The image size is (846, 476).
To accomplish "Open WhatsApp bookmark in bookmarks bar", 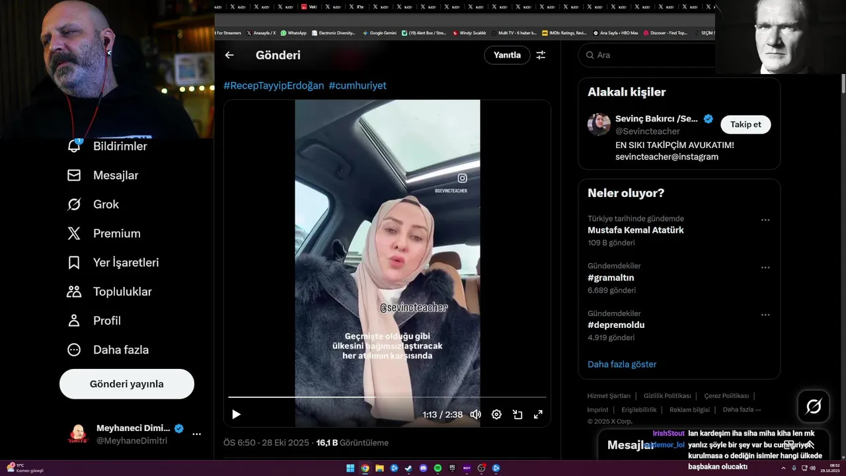I will tap(293, 32).
